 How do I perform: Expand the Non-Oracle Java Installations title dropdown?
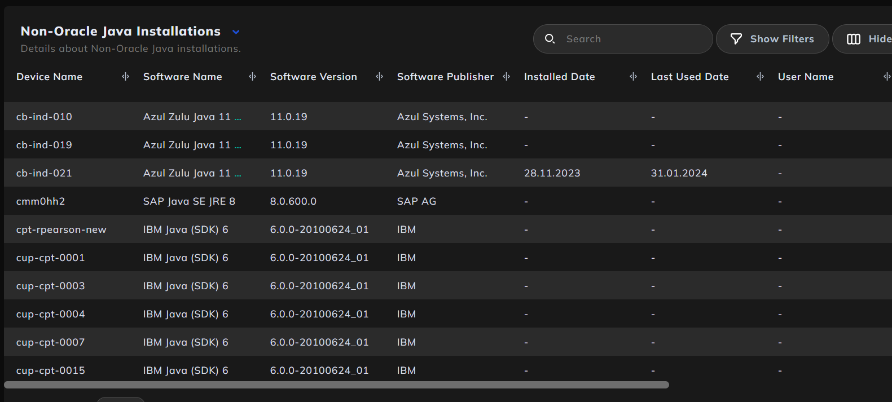pyautogui.click(x=236, y=32)
